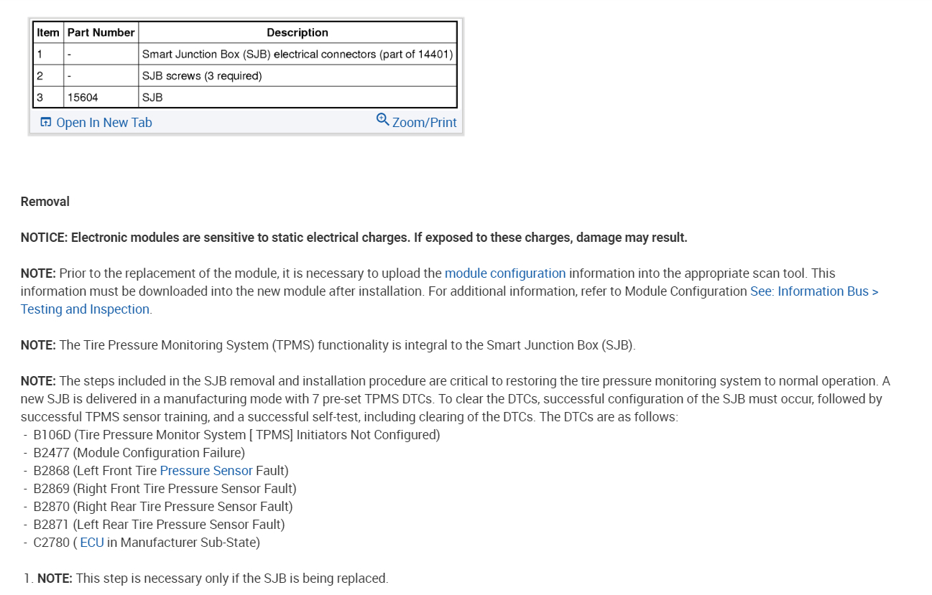Follow the 'module configuration' link
This screenshot has width=932, height=595.
click(x=505, y=273)
